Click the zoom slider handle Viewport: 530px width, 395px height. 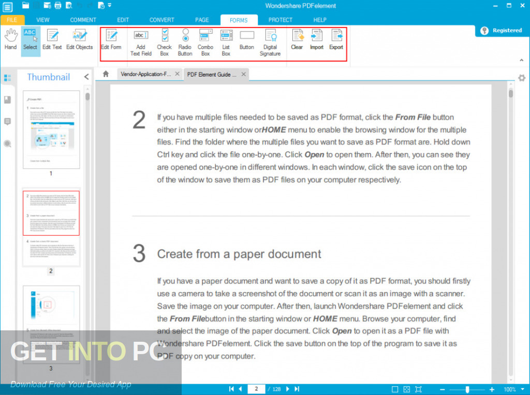coord(467,389)
